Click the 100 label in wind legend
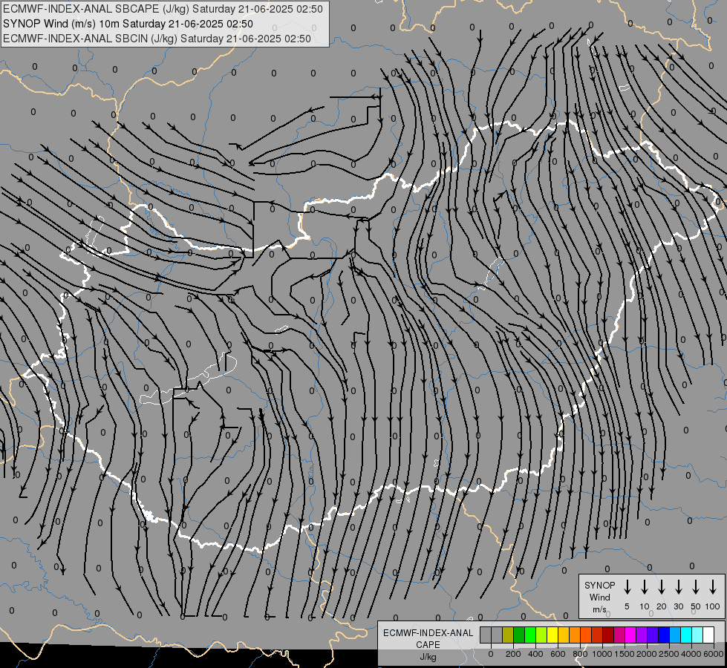The height and width of the screenshot is (668, 727). 713,606
